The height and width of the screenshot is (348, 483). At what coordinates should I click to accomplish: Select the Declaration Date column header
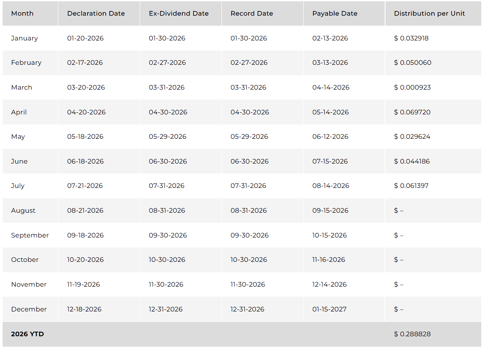pos(96,13)
